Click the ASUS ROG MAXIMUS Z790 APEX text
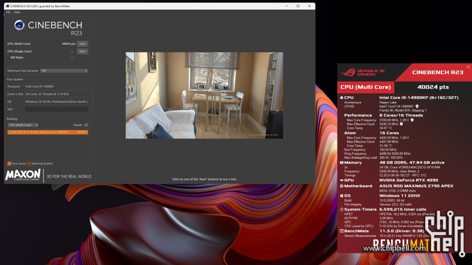 [x=416, y=186]
